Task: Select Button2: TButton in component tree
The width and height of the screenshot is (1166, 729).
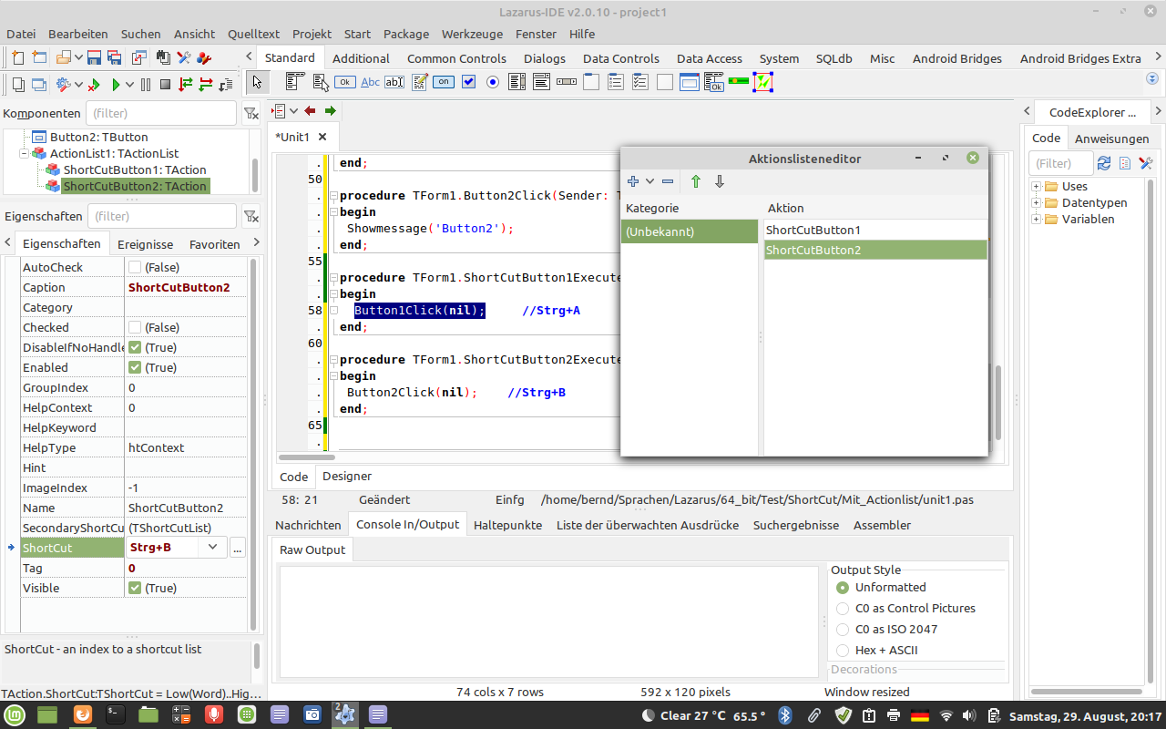Action: coord(98,137)
